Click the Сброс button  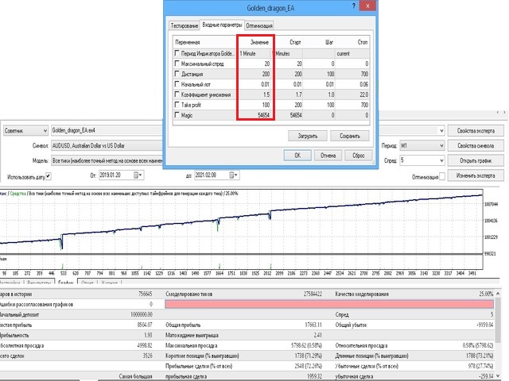tap(359, 156)
